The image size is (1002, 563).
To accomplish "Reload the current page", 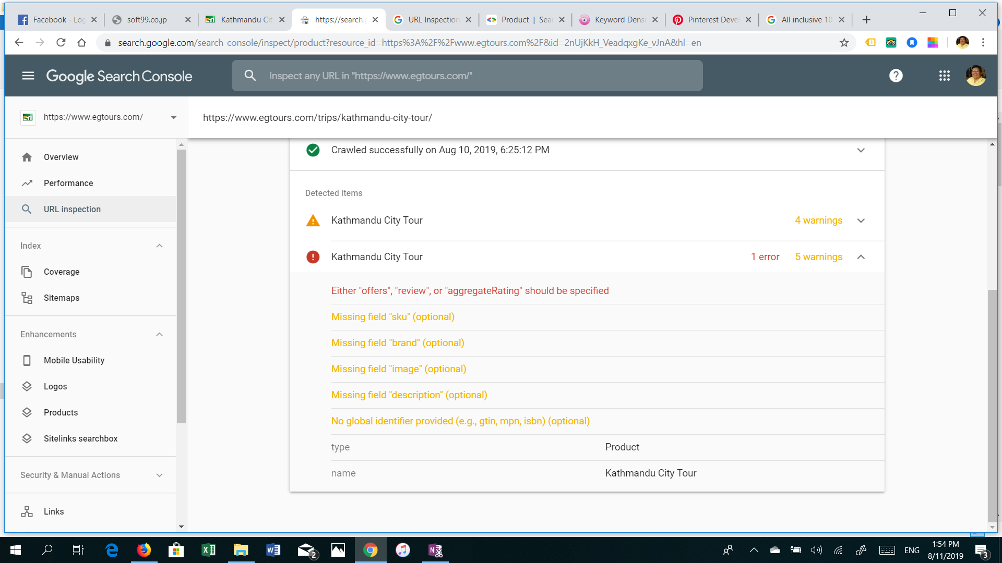I will [x=61, y=43].
